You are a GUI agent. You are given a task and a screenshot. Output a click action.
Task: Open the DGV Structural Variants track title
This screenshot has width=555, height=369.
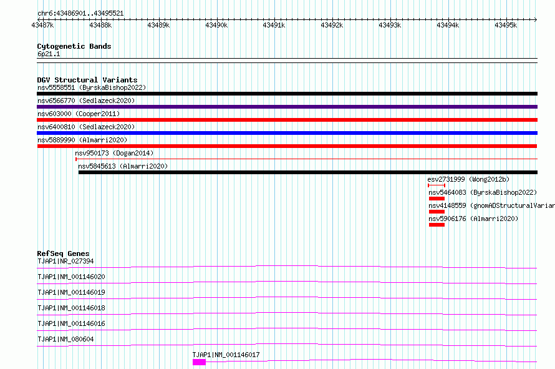87,80
